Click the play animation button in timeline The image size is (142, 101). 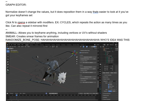pyautogui.click(x=54, y=93)
